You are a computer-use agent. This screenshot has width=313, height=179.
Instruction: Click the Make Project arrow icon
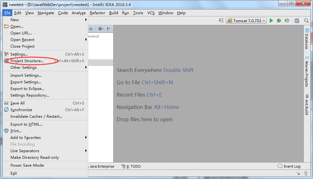(221, 21)
